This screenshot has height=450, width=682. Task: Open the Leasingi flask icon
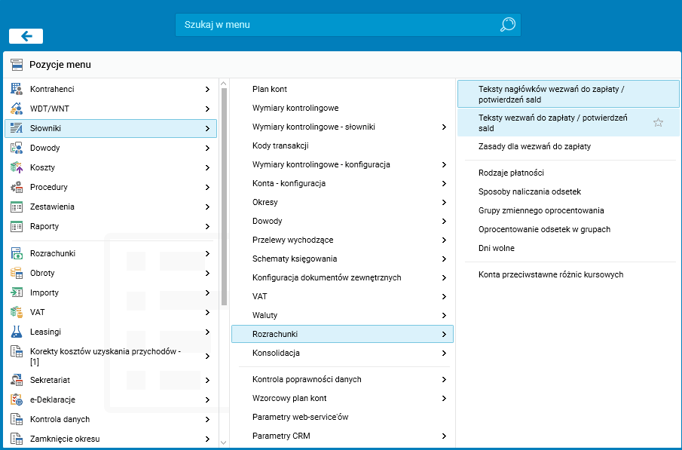(x=17, y=332)
